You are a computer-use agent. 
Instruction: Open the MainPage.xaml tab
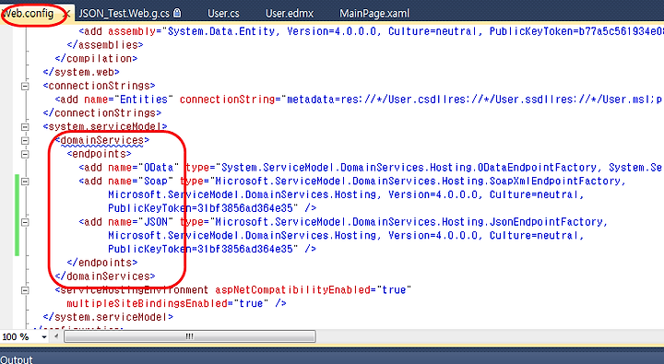pos(374,14)
